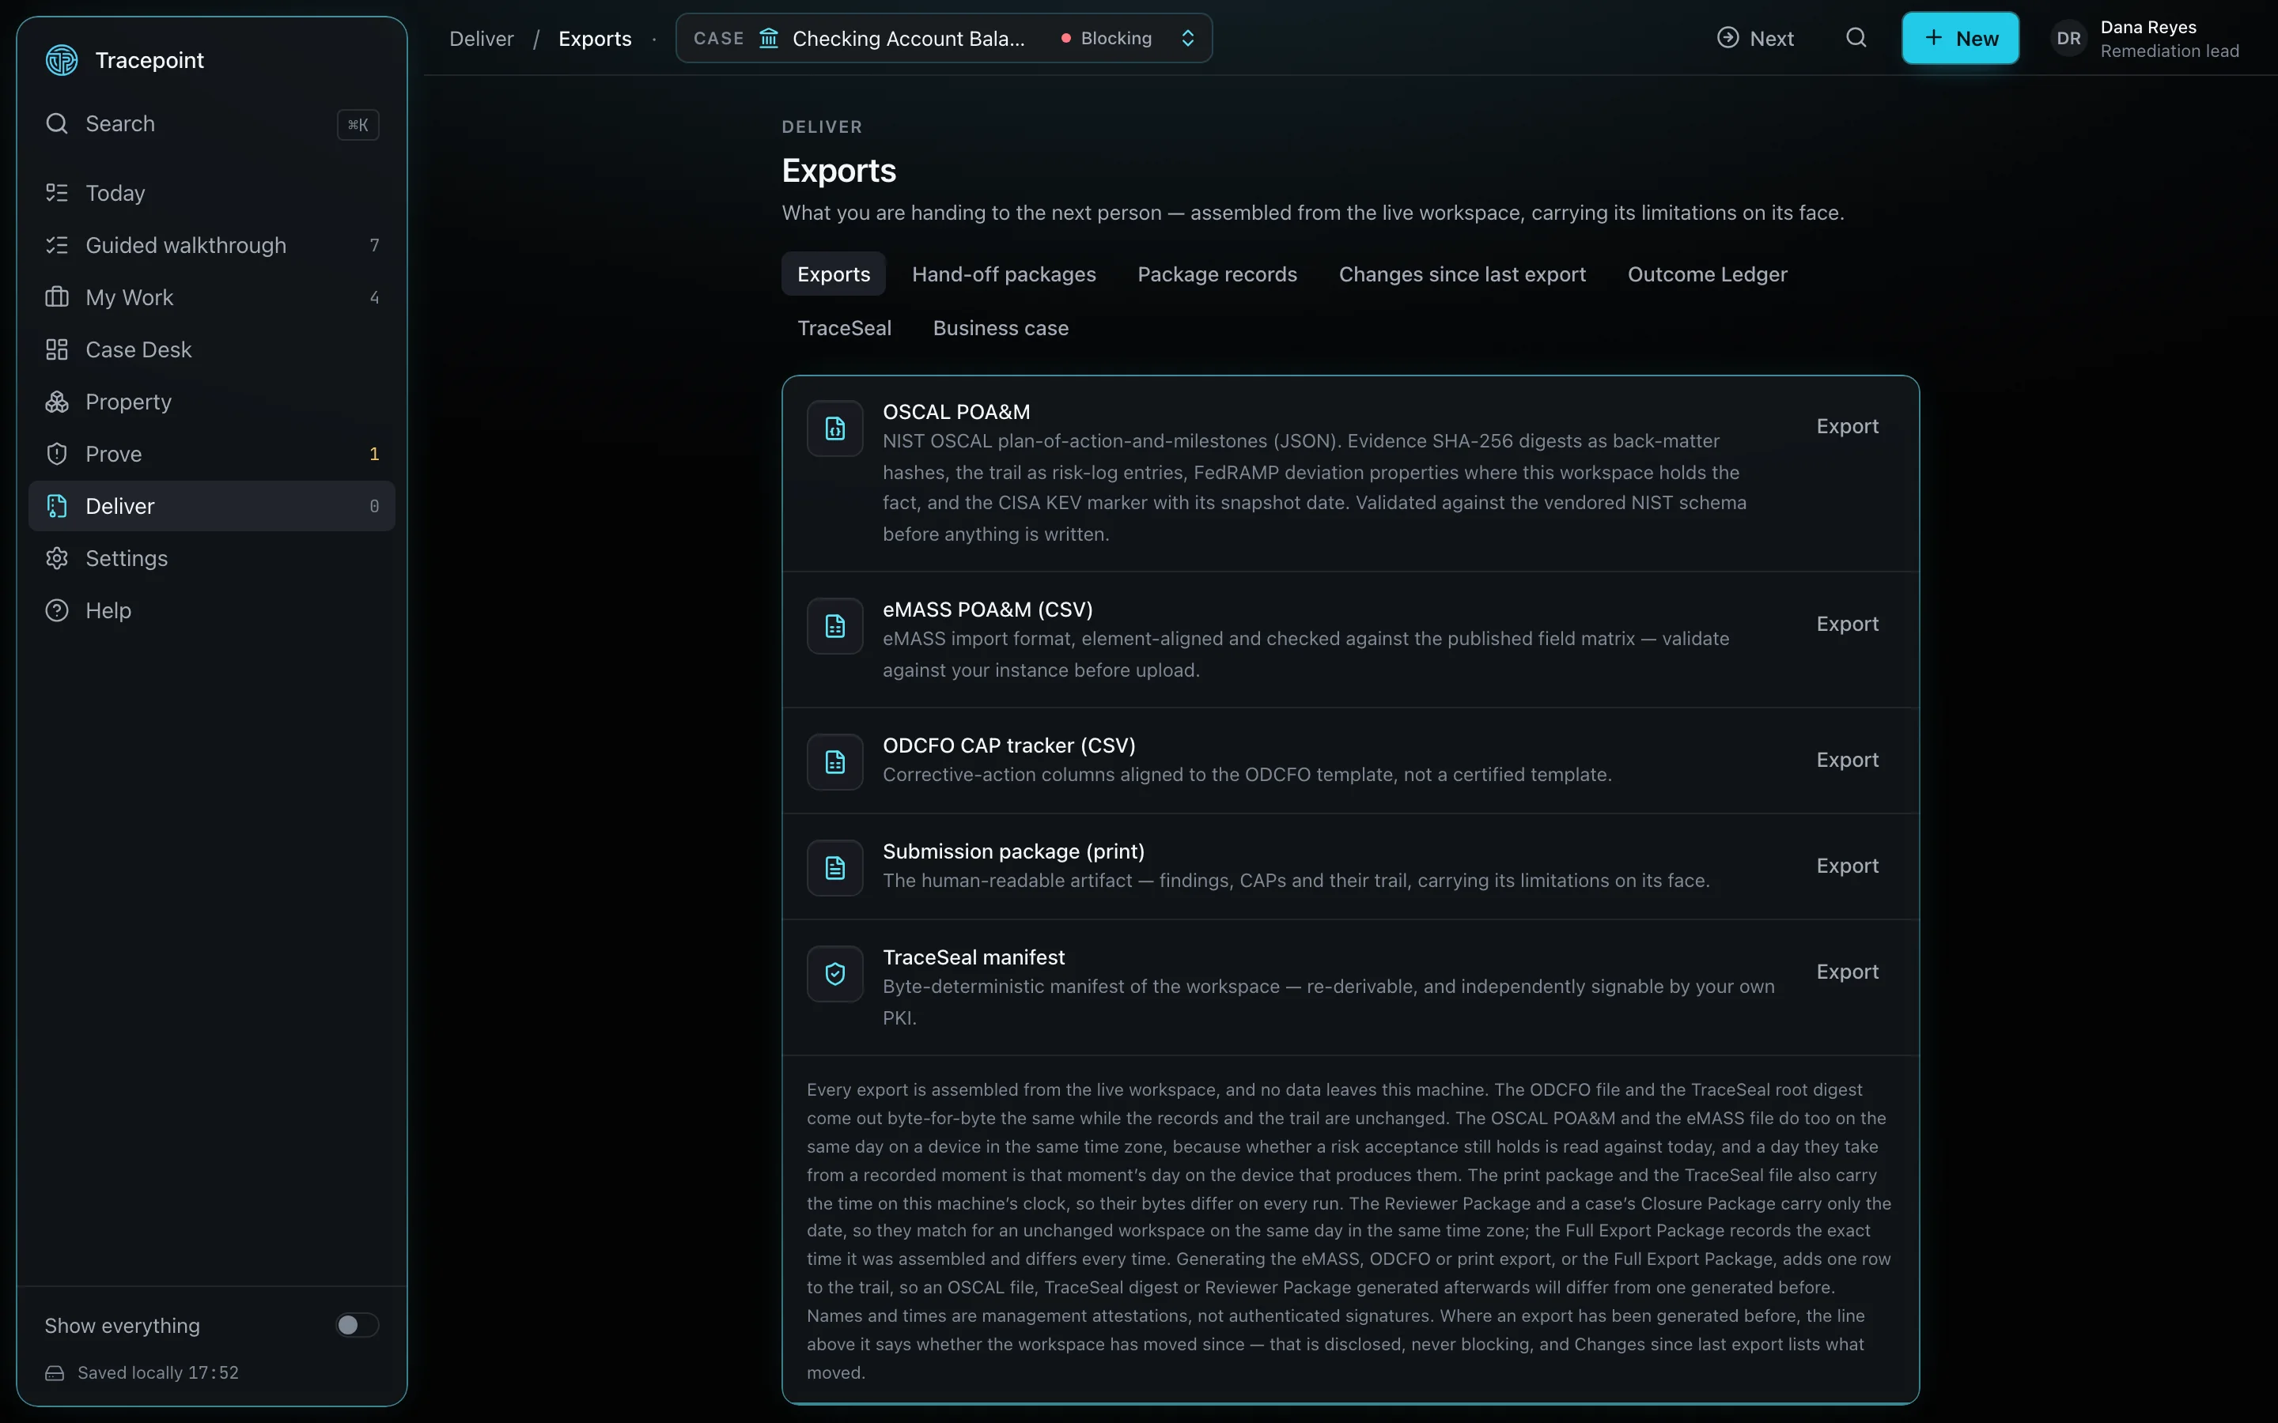The image size is (2278, 1423).
Task: Select the Exports tab
Action: [x=833, y=274]
